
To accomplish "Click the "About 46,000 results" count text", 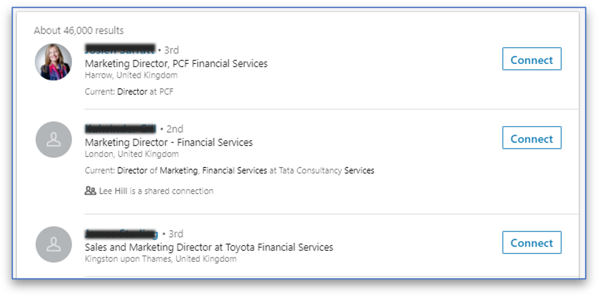I will coord(79,30).
